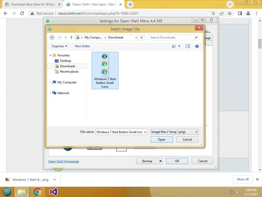Go up one folder level
This screenshot has width=262, height=197.
(x=71, y=37)
